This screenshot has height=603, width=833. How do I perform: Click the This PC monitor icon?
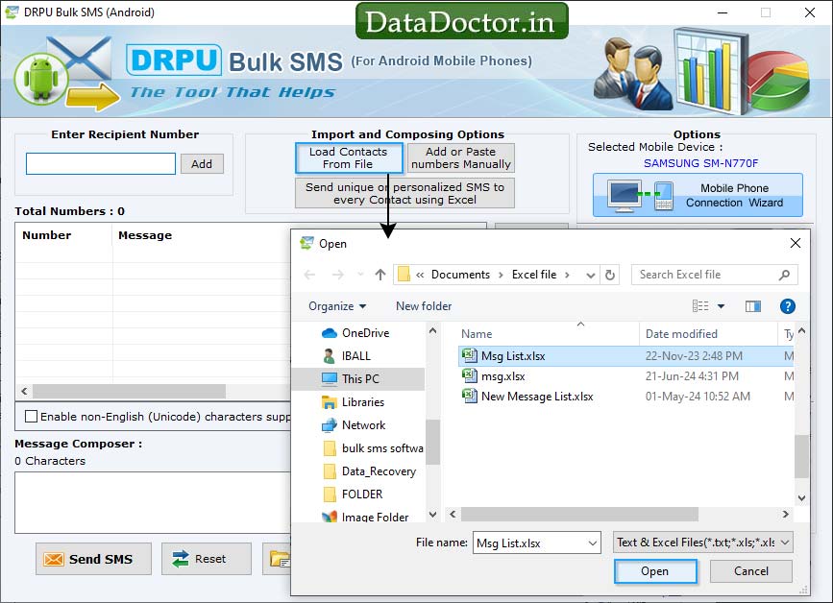[x=330, y=378]
